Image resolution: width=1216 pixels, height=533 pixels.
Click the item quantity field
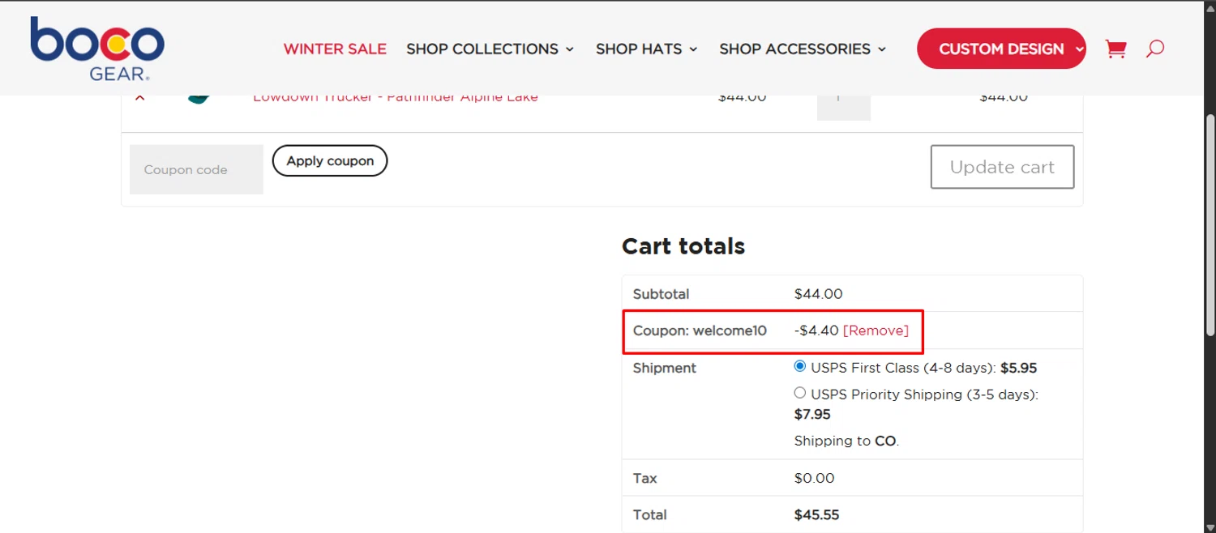point(844,107)
